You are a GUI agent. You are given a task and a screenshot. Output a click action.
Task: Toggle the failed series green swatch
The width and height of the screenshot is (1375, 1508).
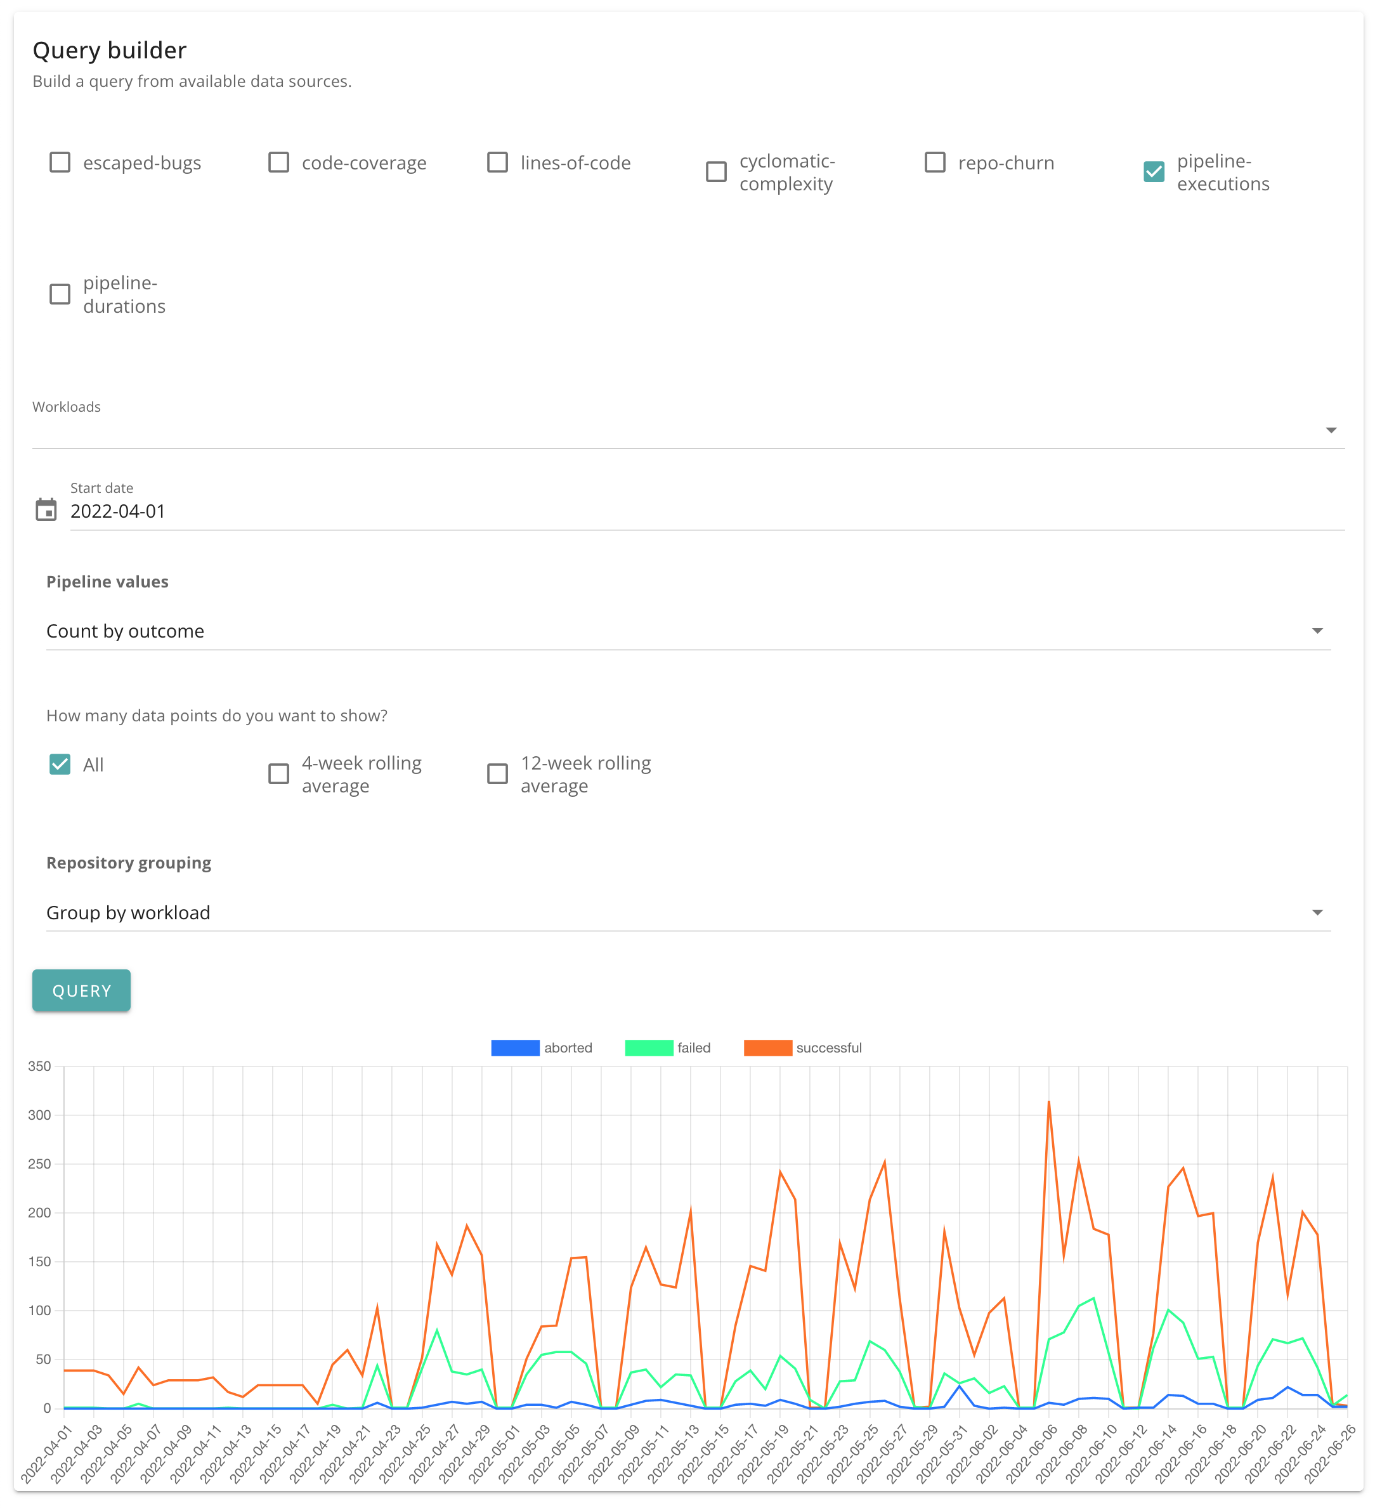649,1048
